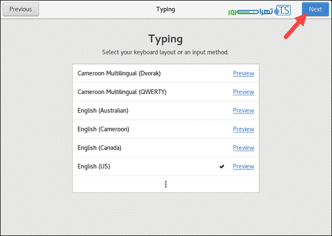Open Preview for Cameroon Multilingual (QWERTY)
This screenshot has height=236, width=332.
click(243, 92)
